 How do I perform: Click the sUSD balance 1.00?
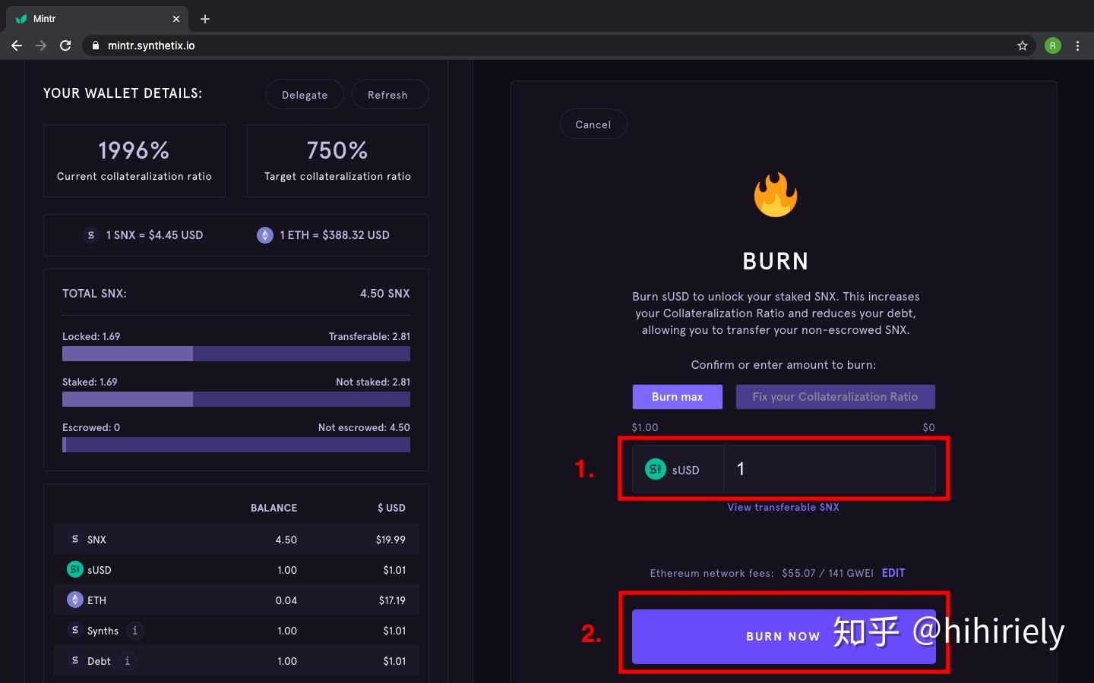(x=287, y=570)
